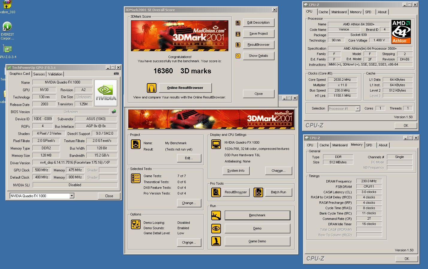Open the Cache tab in the upper CPU-Z window
Image resolution: width=428 pixels, height=269 pixels.
click(x=323, y=12)
